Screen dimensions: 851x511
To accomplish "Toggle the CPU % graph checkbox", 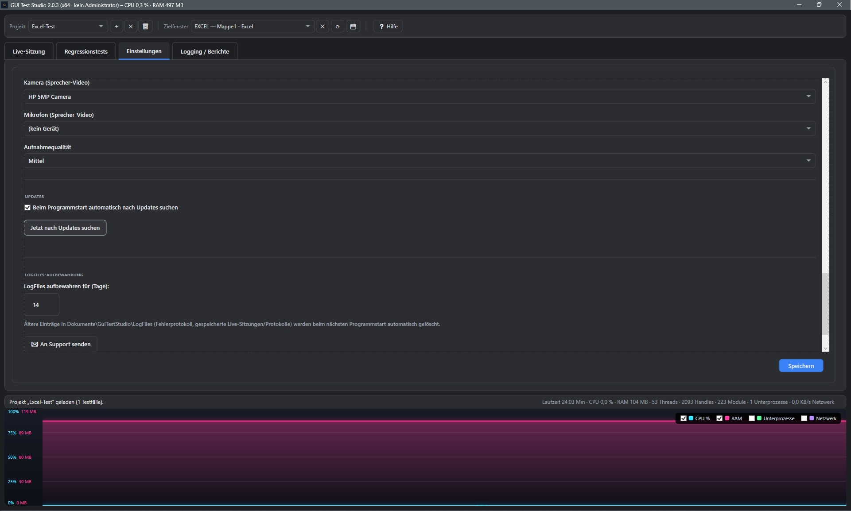I will point(684,418).
